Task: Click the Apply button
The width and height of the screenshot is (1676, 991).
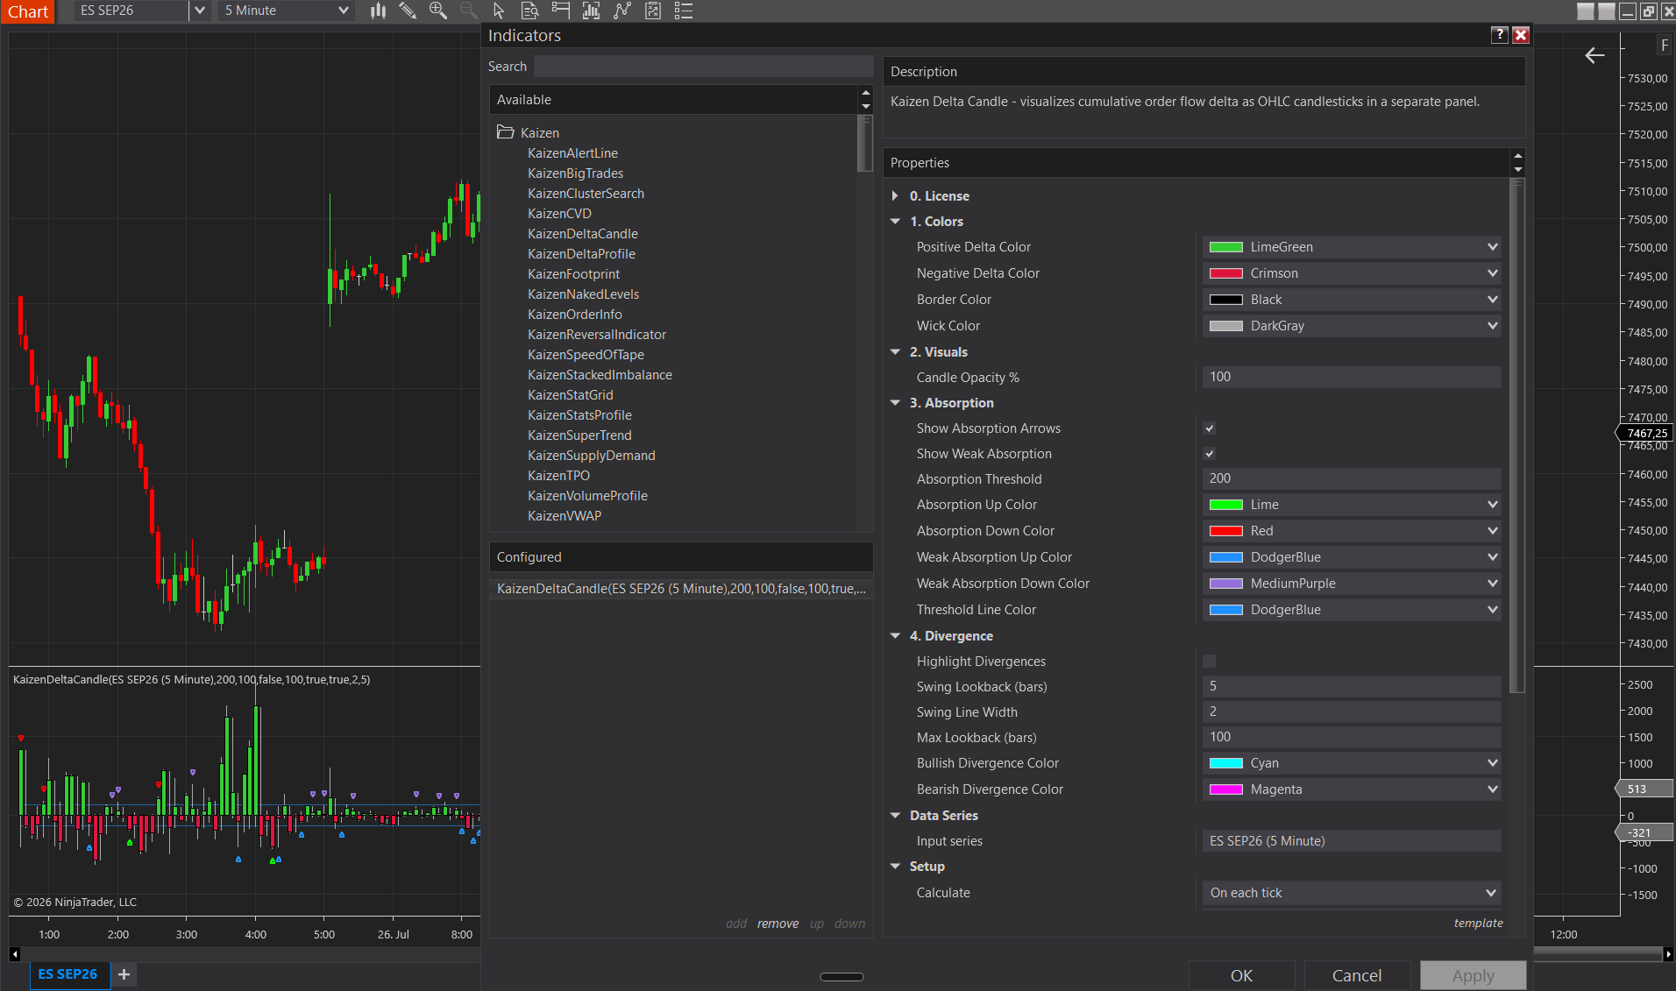Action: tap(1473, 975)
